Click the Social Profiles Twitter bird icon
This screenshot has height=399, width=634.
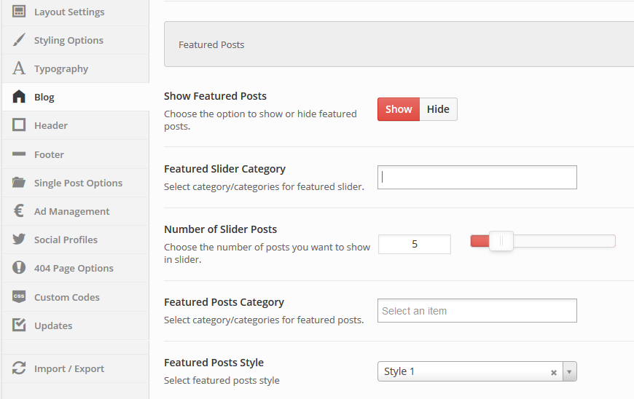pos(20,240)
